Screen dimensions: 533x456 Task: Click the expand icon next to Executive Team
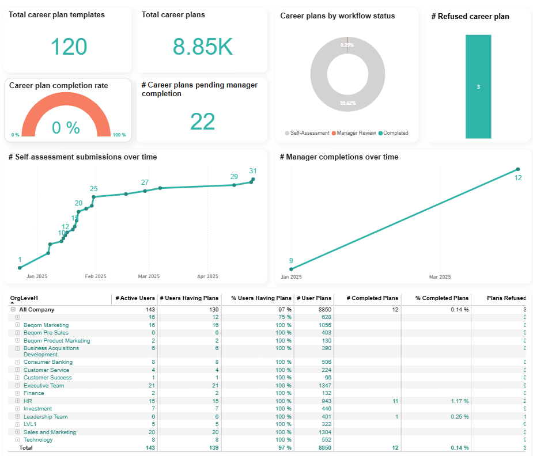pyautogui.click(x=17, y=386)
